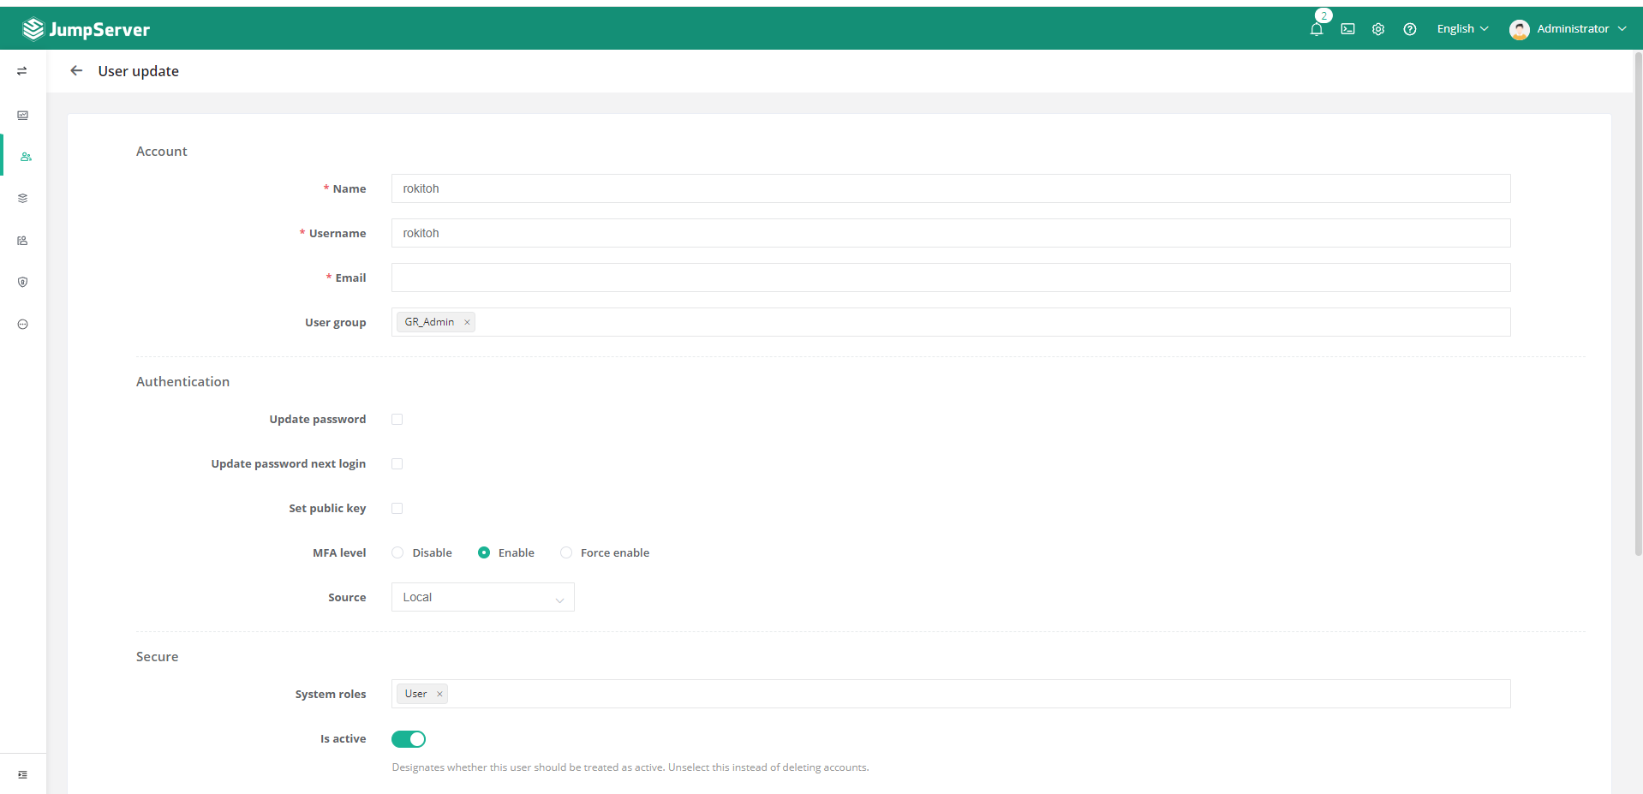The image size is (1643, 794).
Task: Open the shield permissions icon in sidebar
Action: coord(23,282)
